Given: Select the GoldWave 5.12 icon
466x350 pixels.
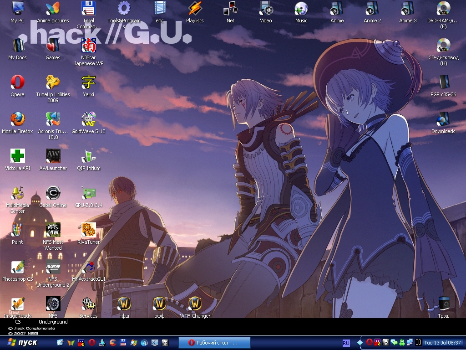Looking at the screenshot, I should click(88, 119).
